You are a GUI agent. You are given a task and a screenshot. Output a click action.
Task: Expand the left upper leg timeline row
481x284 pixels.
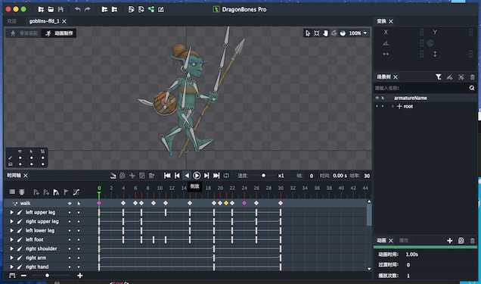[11, 213]
